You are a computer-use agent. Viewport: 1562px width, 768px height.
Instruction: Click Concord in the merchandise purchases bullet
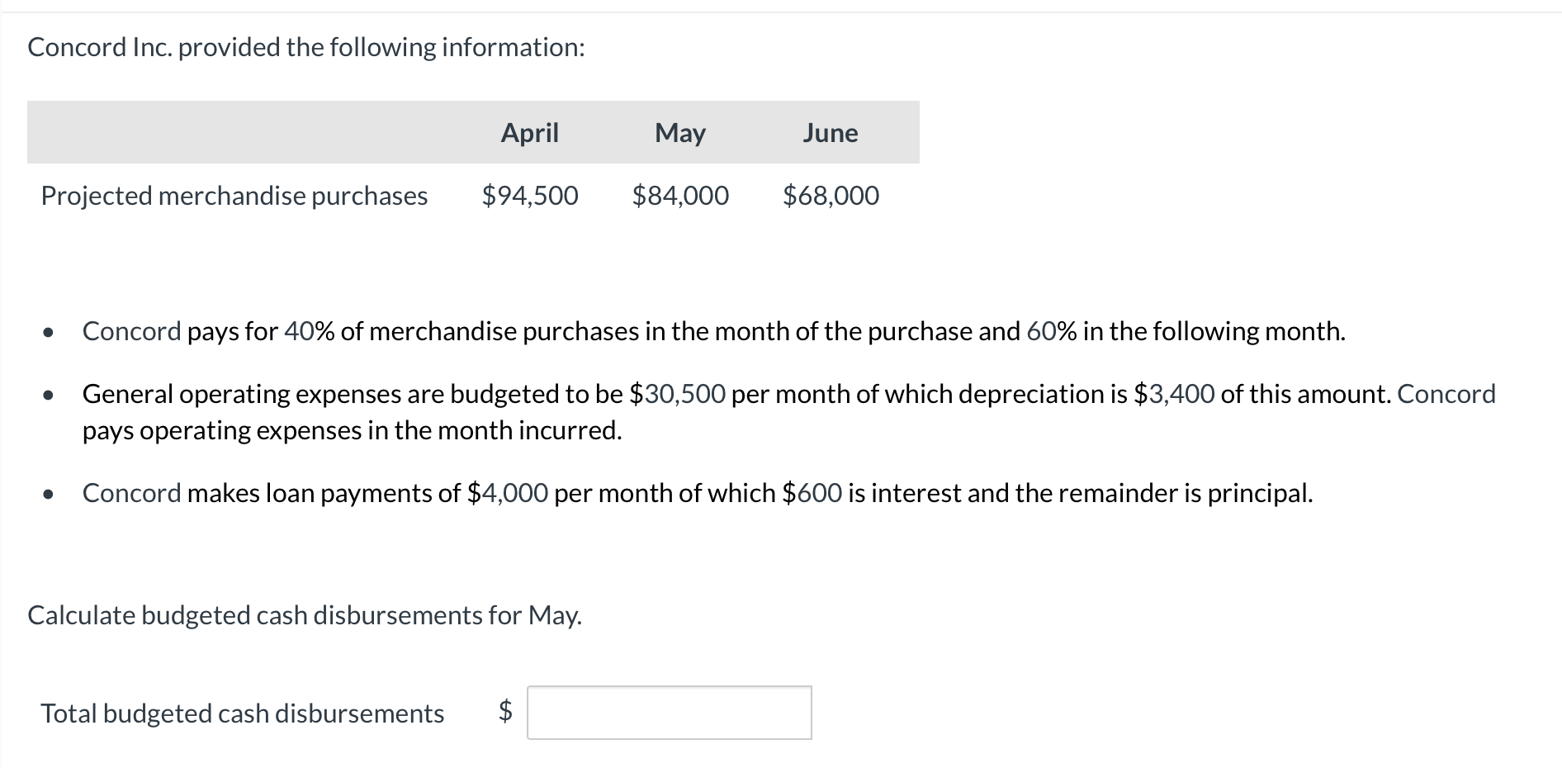(131, 331)
